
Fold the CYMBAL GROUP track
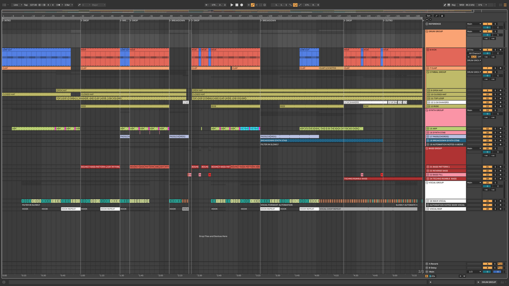[428, 72]
